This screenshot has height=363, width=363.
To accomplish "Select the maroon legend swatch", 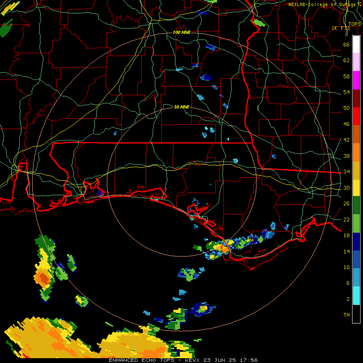I will tap(356, 98).
